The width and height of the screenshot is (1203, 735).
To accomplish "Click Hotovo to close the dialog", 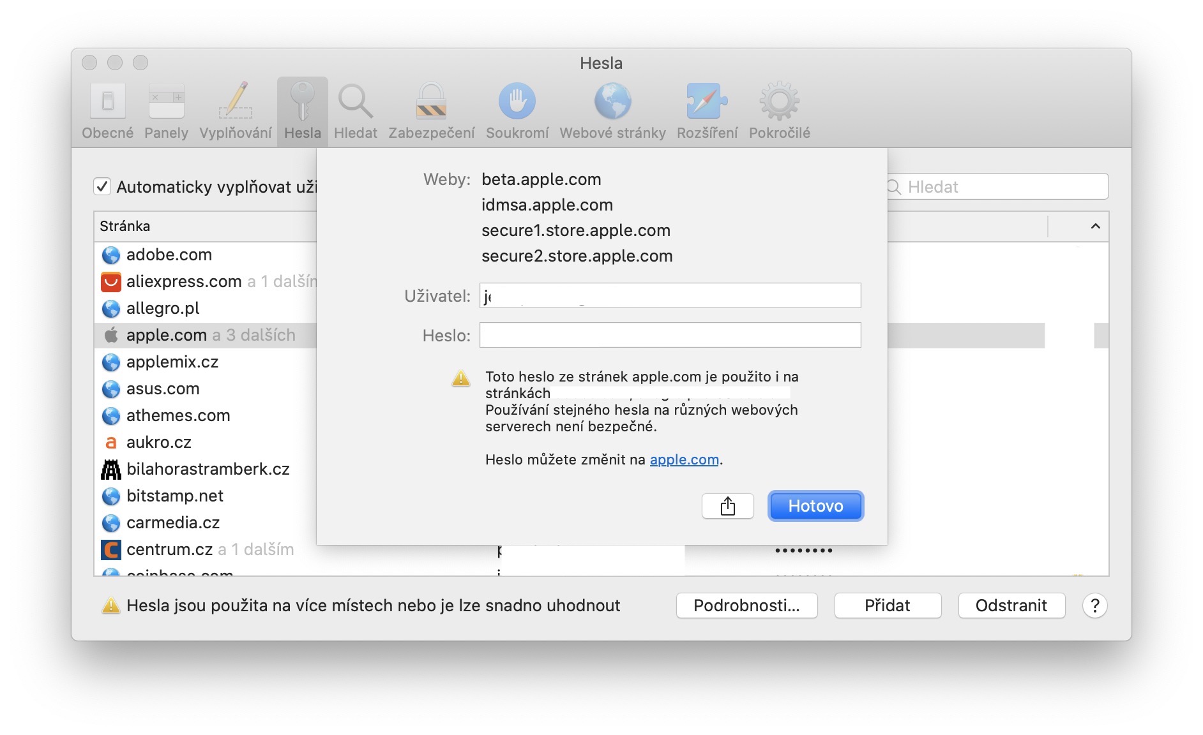I will pos(815,506).
